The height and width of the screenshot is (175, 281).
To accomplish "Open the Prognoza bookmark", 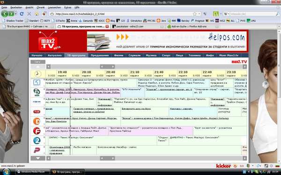I will [x=198, y=21].
